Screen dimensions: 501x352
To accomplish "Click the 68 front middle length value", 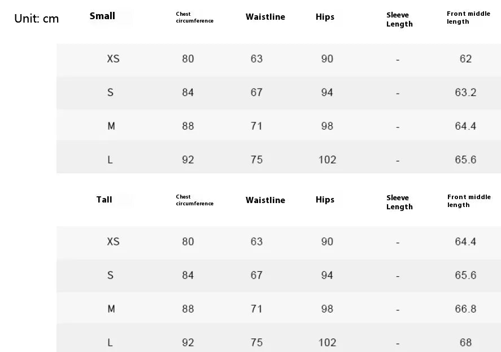I will pos(465,342).
